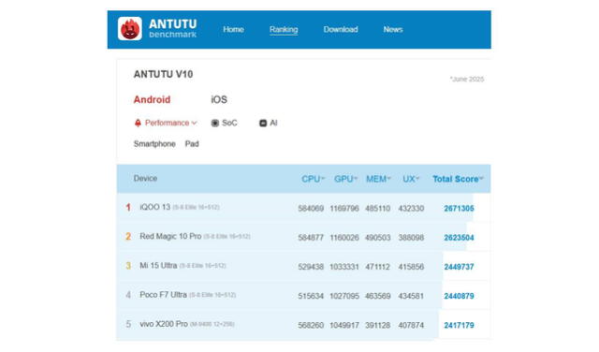The image size is (599, 352).
Task: Click Poco F7 Ultra GPU score 1027095
Action: [x=344, y=296]
